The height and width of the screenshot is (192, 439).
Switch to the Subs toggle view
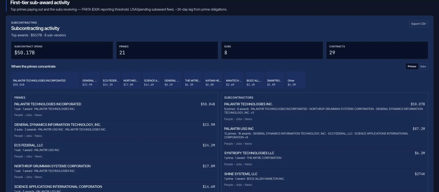click(423, 66)
